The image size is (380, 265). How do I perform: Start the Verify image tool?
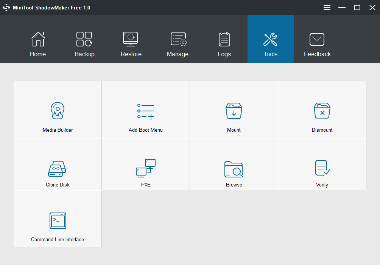322,165
